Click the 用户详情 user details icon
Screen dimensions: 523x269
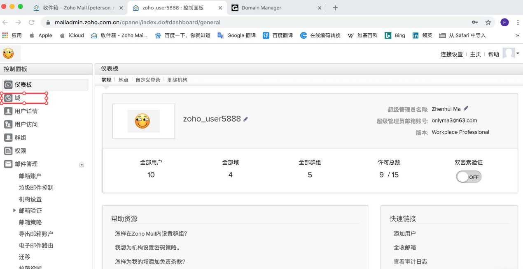click(x=8, y=111)
